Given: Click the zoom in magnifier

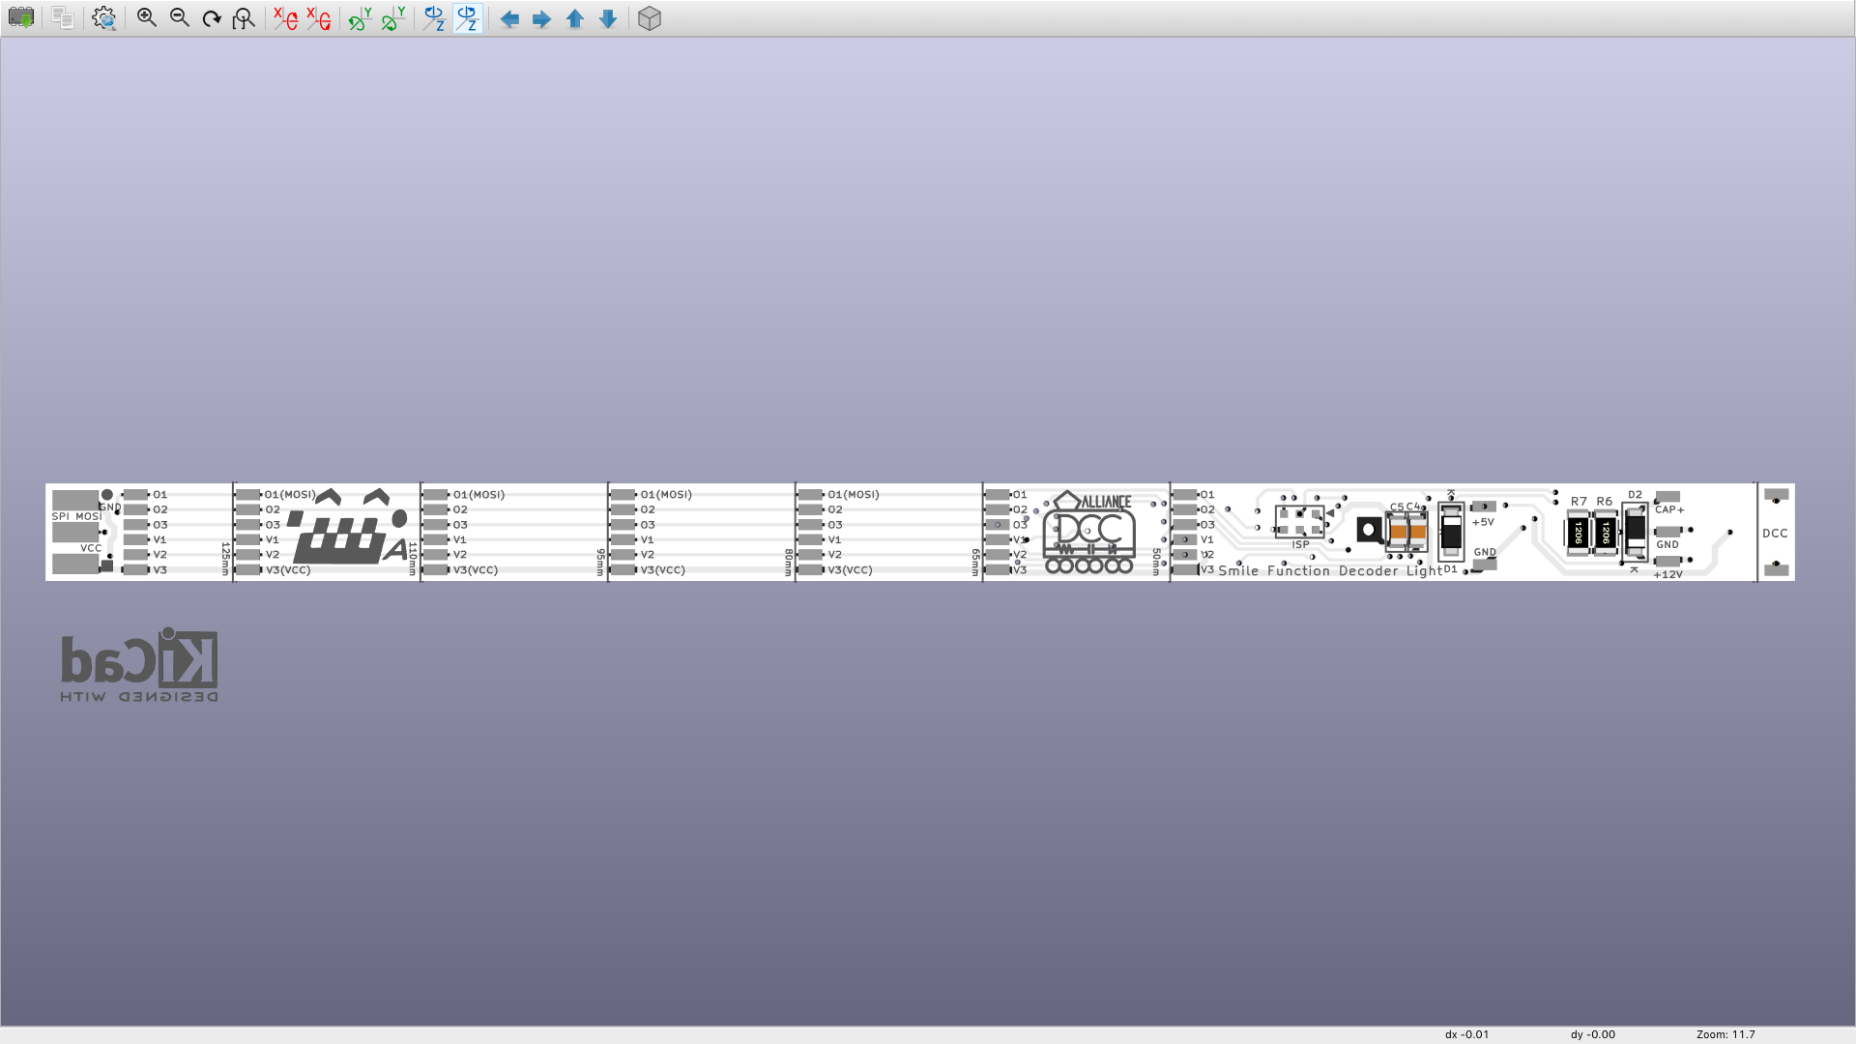Looking at the screenshot, I should pyautogui.click(x=147, y=18).
